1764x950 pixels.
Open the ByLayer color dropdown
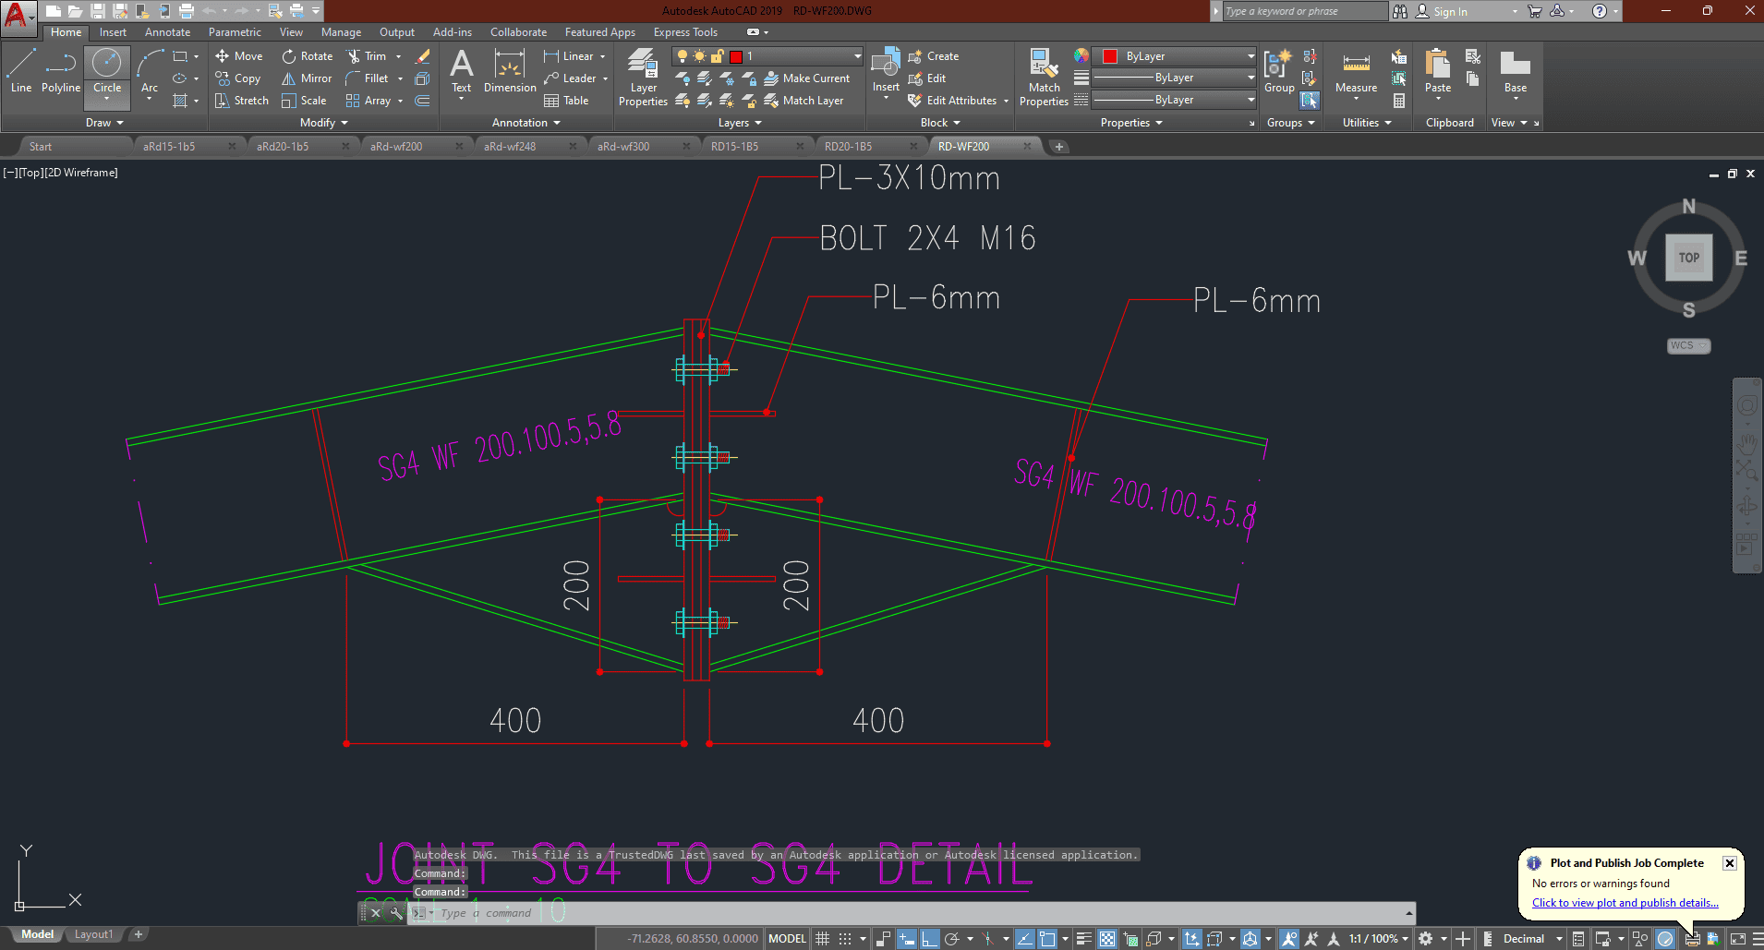click(x=1174, y=56)
